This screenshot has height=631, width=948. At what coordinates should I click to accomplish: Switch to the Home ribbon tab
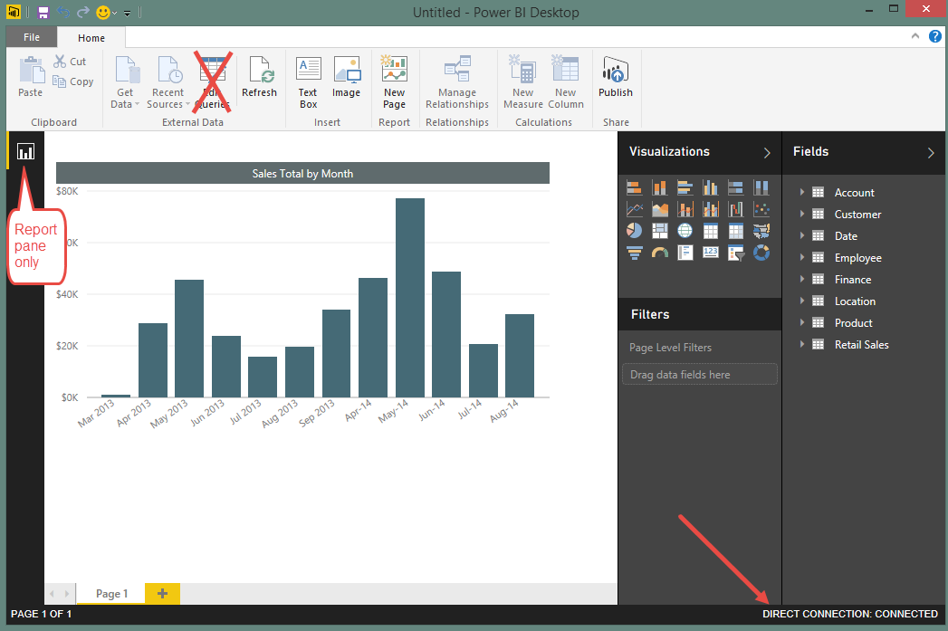coord(91,37)
